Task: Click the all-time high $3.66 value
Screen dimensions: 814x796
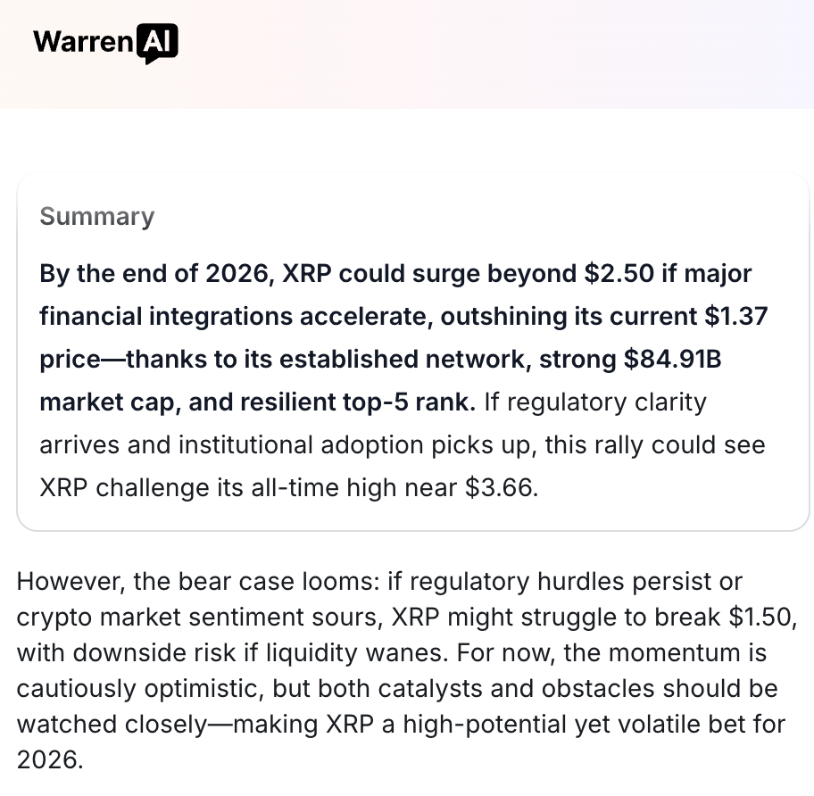Action: tap(502, 488)
